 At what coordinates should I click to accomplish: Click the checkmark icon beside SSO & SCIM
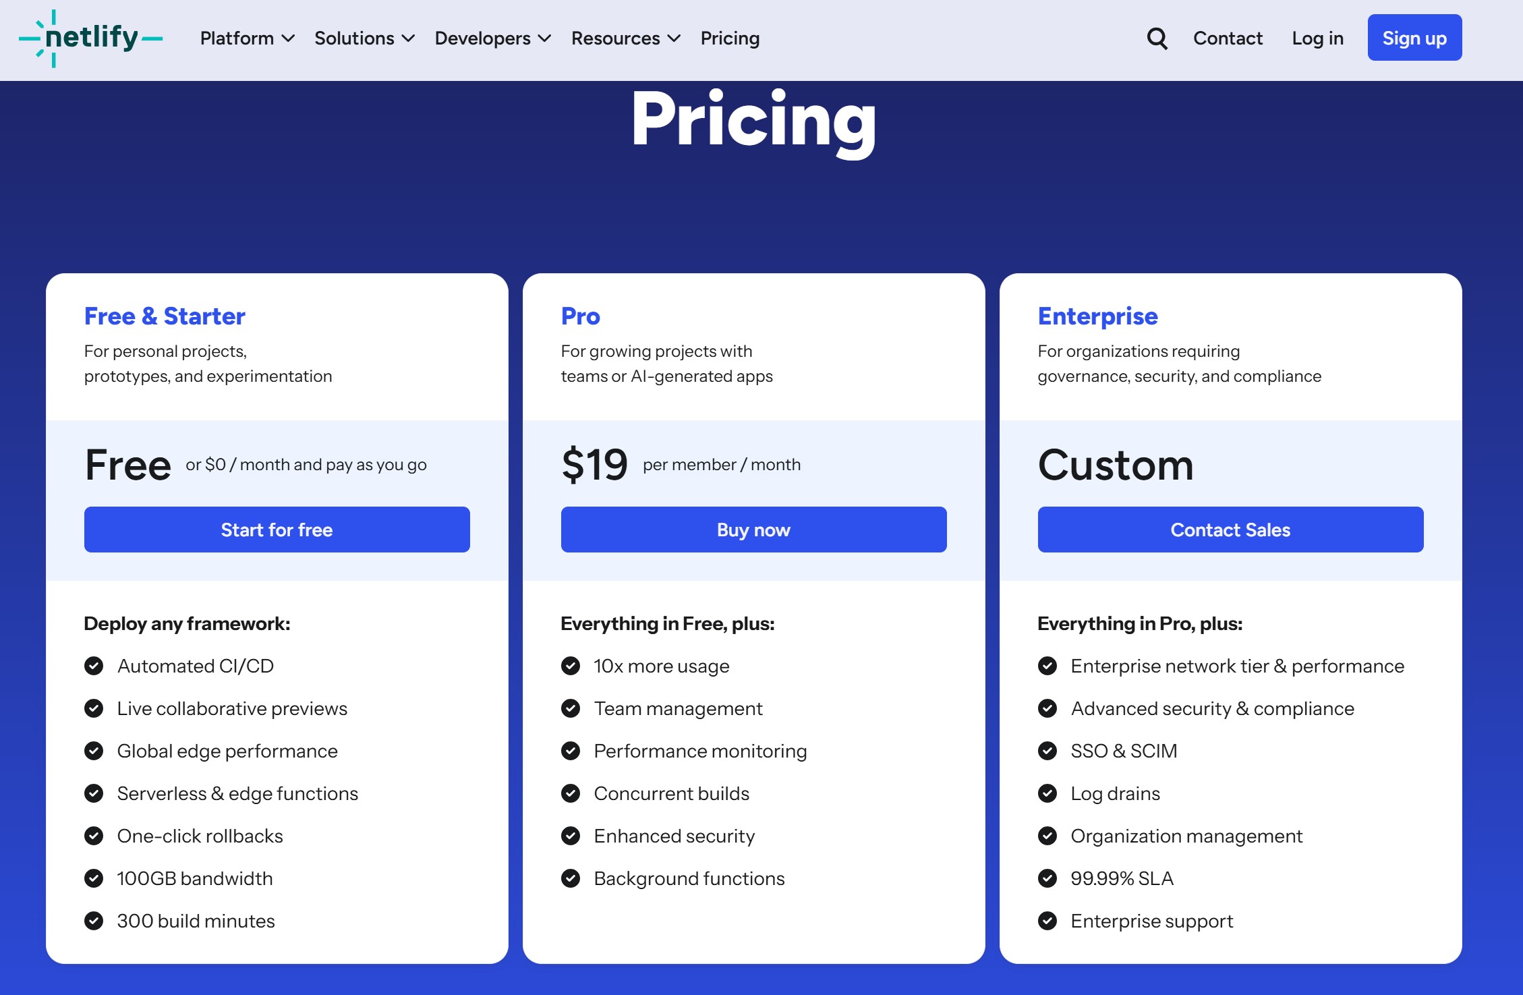click(x=1047, y=751)
